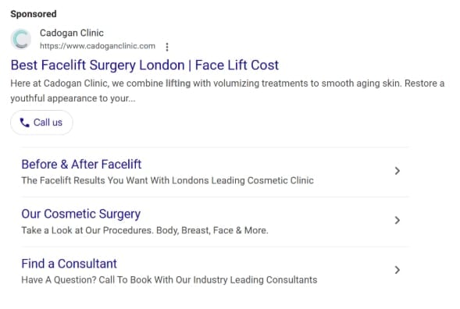Expand the Our Cosmetic Surgery chevron arrow

point(398,220)
